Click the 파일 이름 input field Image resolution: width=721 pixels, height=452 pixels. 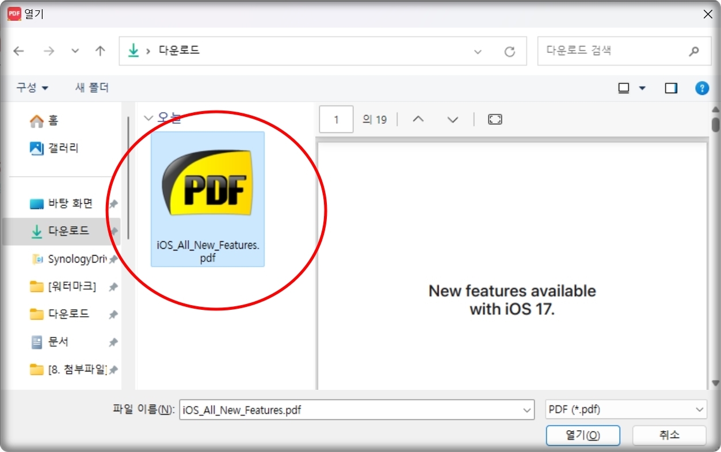click(x=357, y=410)
